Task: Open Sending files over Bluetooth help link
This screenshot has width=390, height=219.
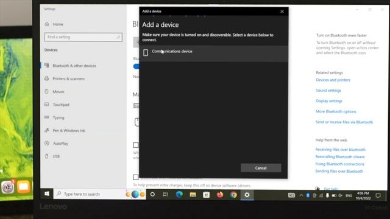Action: click(x=339, y=171)
